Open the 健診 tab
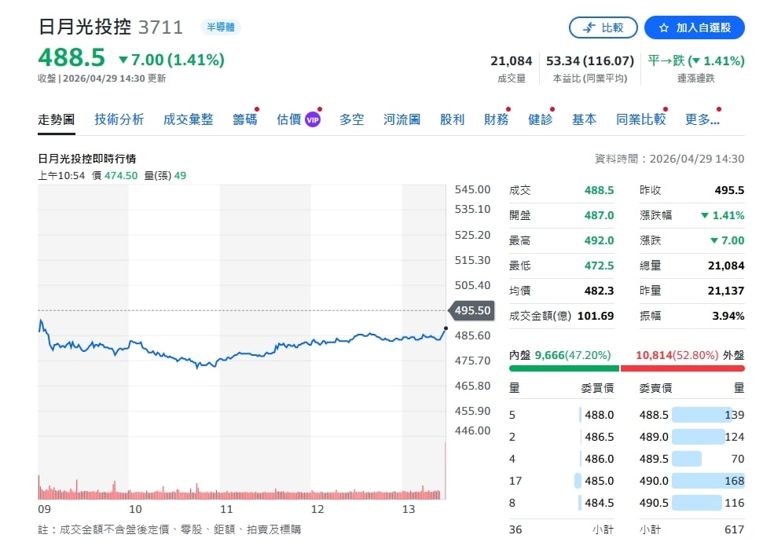The width and height of the screenshot is (763, 553). 539,119
